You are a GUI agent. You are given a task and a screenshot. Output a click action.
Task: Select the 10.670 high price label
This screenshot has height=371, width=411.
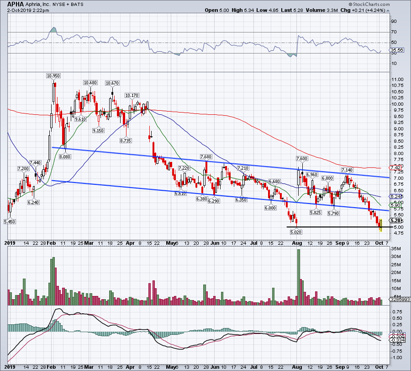tap(112, 83)
